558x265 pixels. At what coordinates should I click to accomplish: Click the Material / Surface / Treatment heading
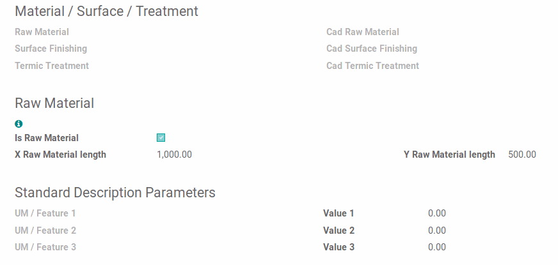coord(106,11)
